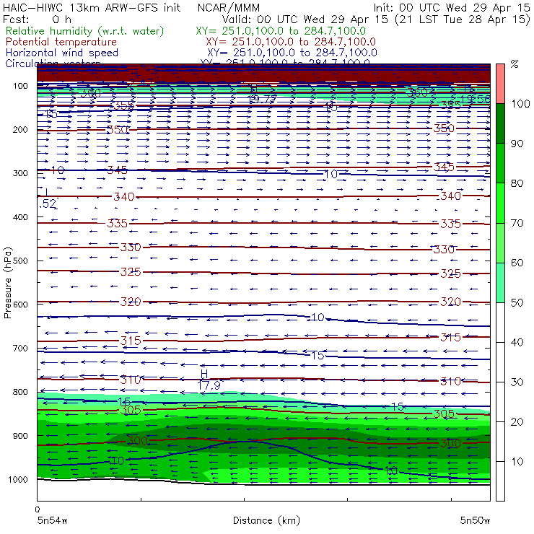Click the pink above-100% colorbar segment
534x534 pixels.
pyautogui.click(x=500, y=84)
